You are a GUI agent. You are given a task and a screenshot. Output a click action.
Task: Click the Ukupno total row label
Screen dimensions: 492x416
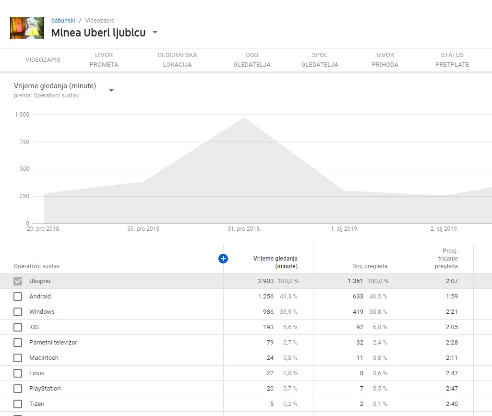(x=39, y=281)
